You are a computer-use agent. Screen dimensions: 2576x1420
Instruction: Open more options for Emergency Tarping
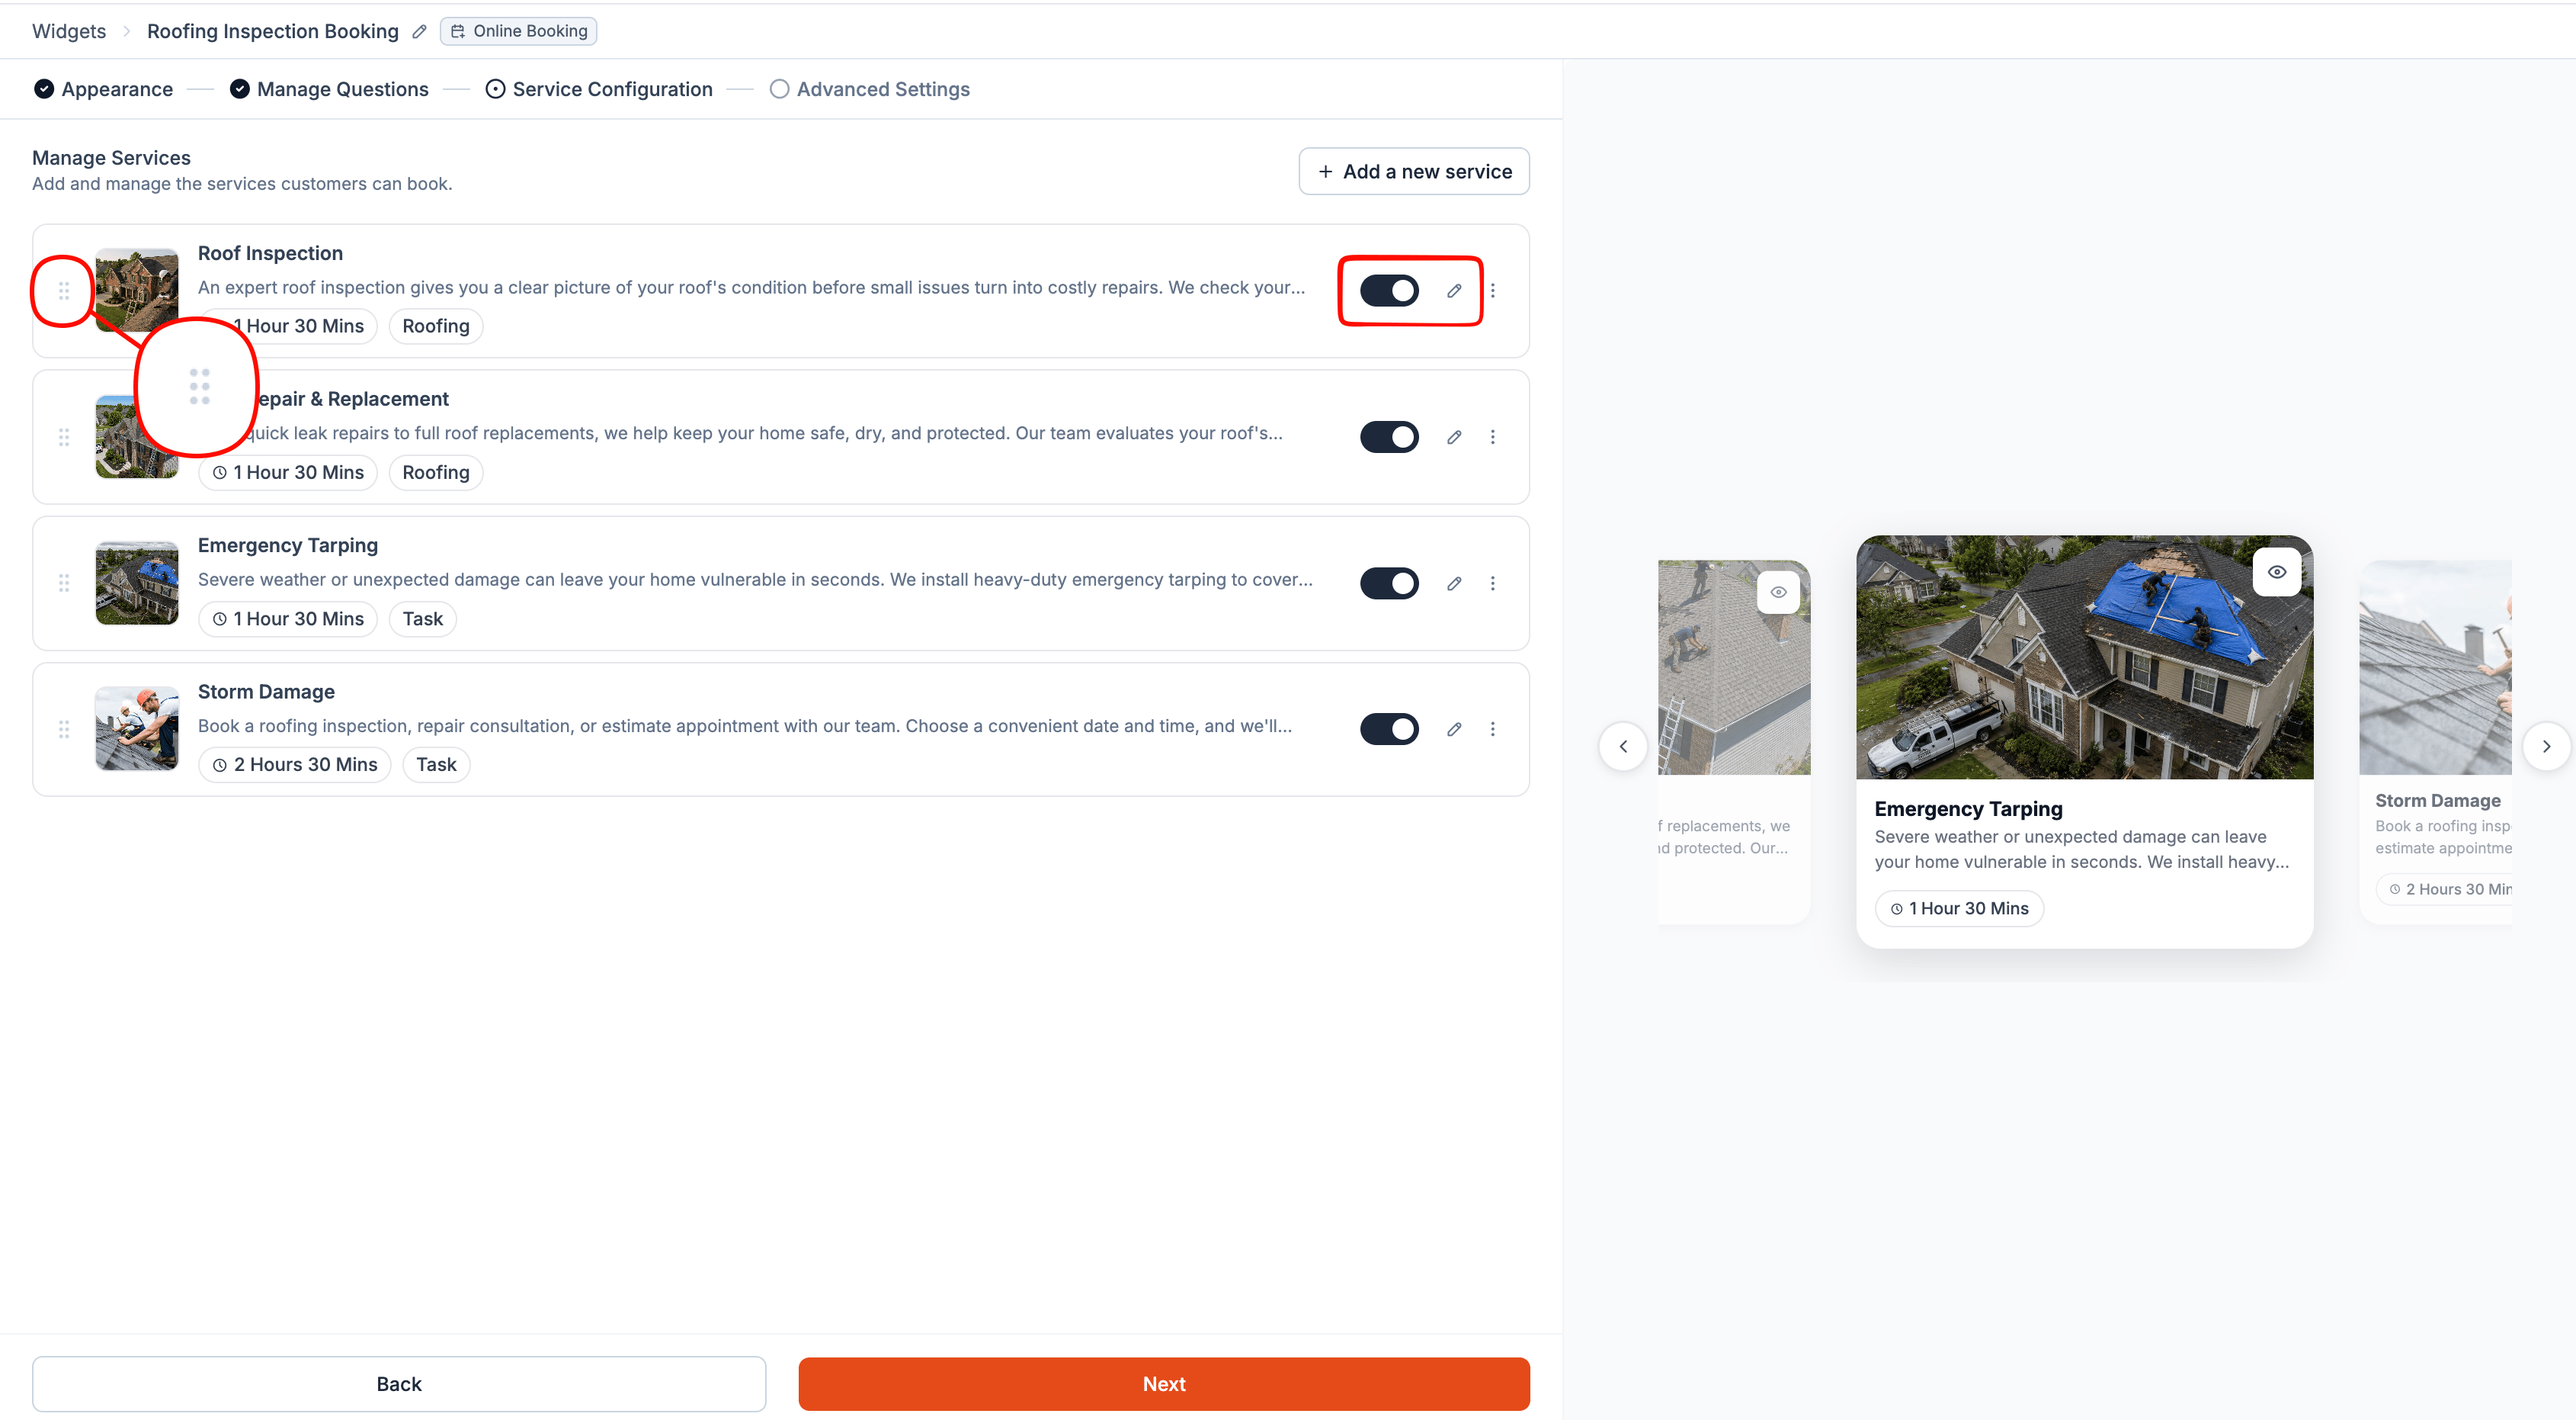[1493, 583]
